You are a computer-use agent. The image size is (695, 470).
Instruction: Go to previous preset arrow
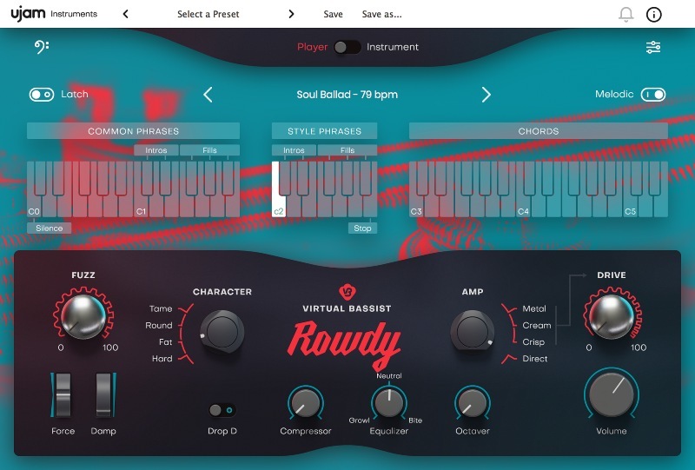coord(125,14)
